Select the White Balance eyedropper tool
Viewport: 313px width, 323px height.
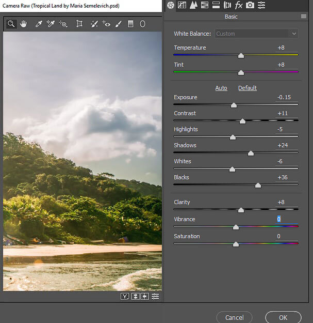pyautogui.click(x=39, y=24)
